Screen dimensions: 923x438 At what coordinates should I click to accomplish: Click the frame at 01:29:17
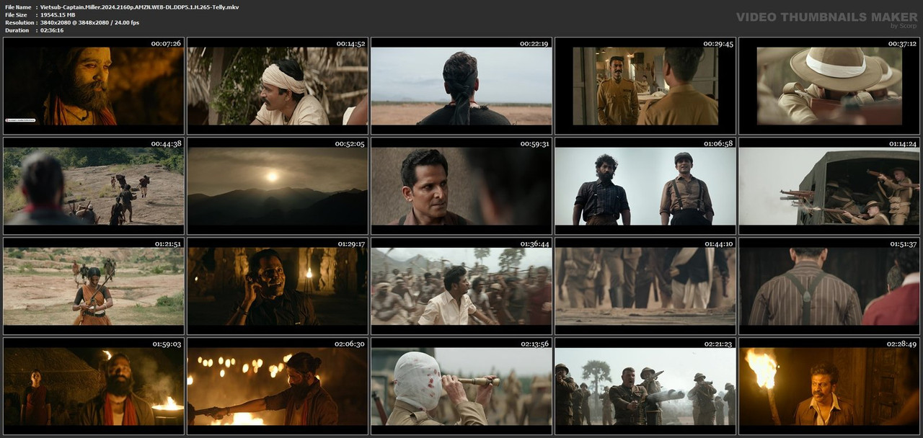coord(278,286)
